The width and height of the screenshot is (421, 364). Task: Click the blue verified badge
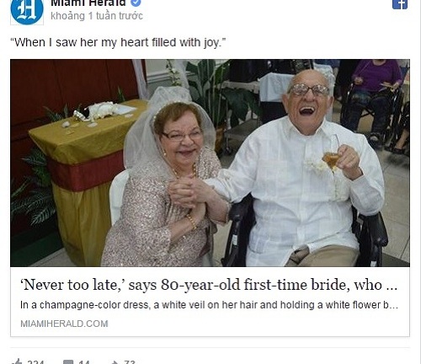[x=136, y=3]
